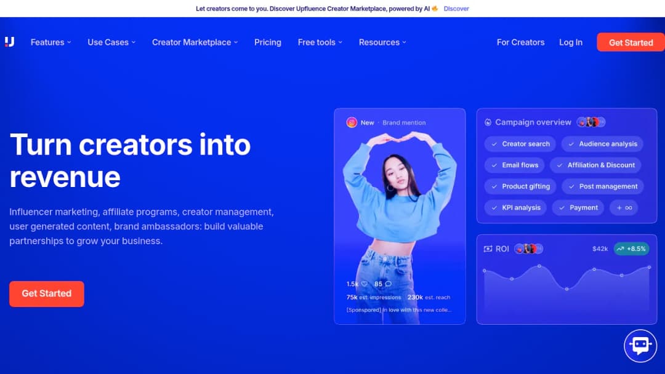Expand the Free tools dropdown menu
The height and width of the screenshot is (374, 665).
320,42
